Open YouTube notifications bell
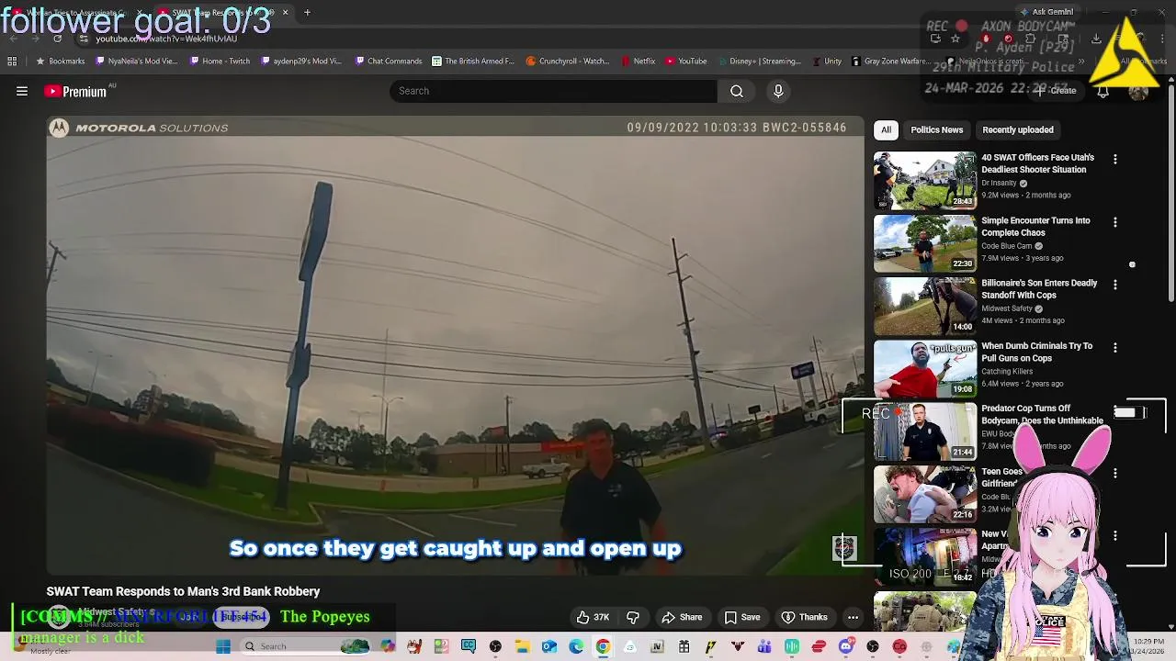 (1102, 91)
